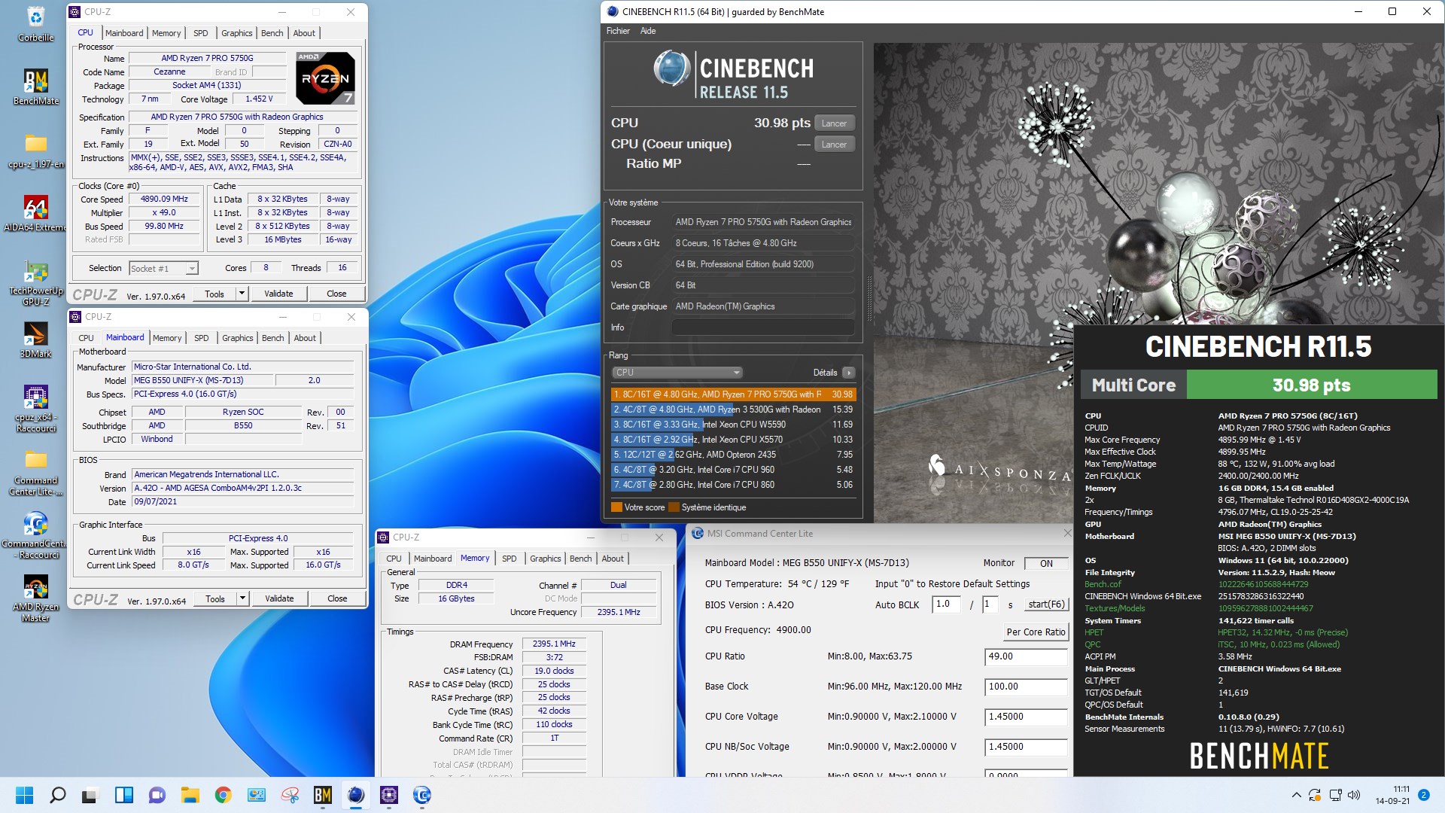Click the Per Core Ratio button
Screen dimensions: 1445x813
tap(1036, 632)
